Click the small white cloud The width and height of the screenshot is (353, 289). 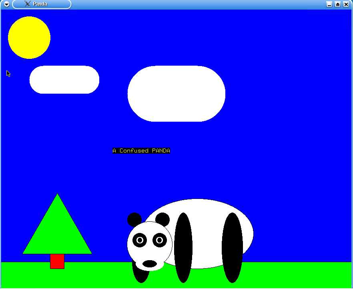[64, 80]
